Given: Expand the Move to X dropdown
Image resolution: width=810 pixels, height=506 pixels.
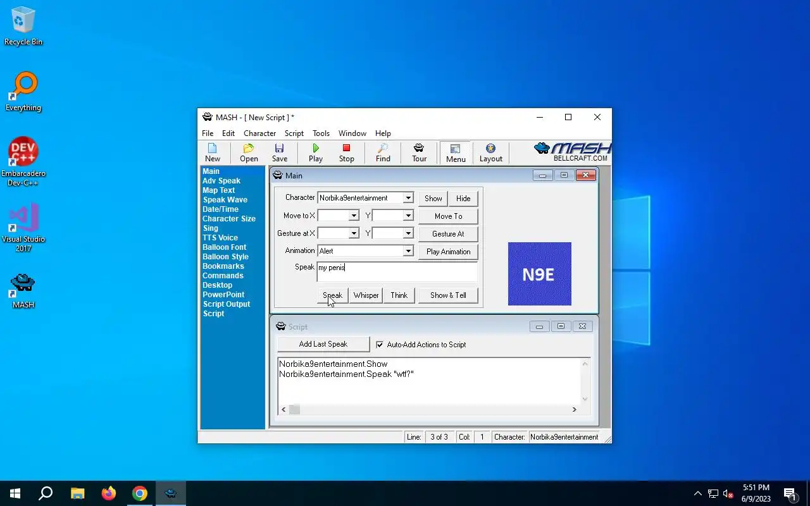Looking at the screenshot, I should pyautogui.click(x=354, y=216).
